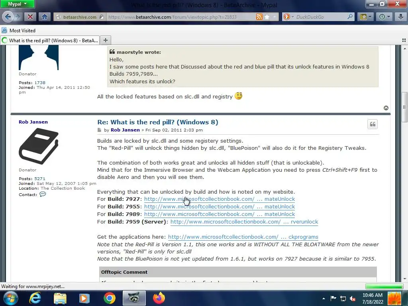Open the Windows Start orb
The image size is (408, 306).
(10, 298)
